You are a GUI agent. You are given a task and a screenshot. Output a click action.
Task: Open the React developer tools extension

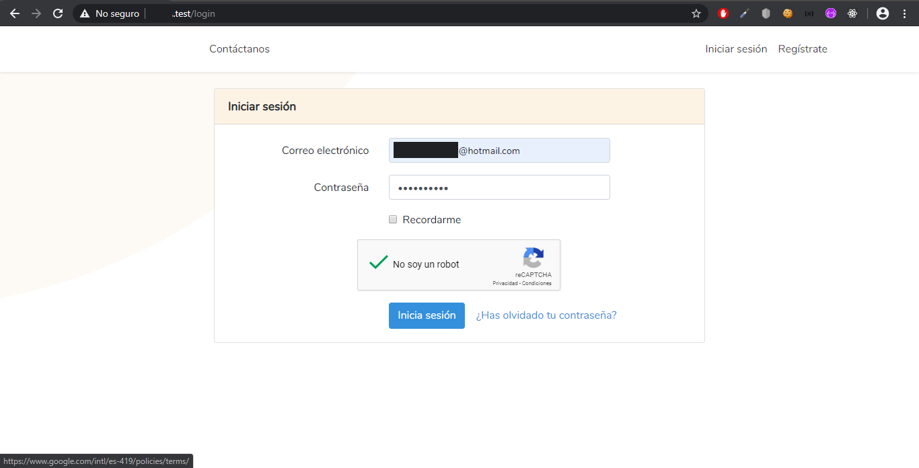(x=852, y=13)
